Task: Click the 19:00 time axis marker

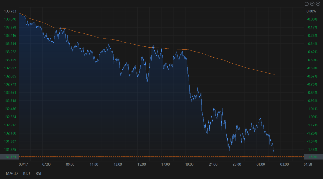Action: [x=189, y=164]
